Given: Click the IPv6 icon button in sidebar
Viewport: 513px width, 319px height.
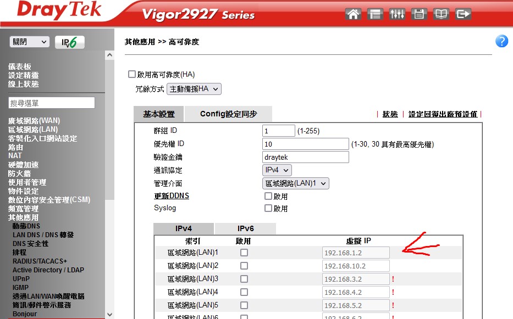Looking at the screenshot, I should click(x=69, y=42).
